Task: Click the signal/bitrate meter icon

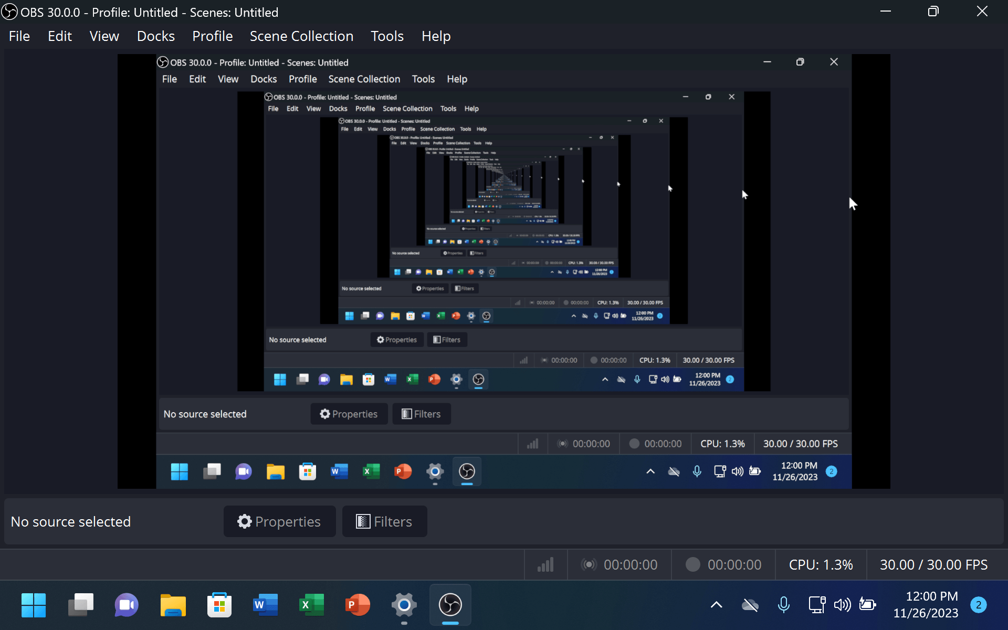Action: (545, 565)
